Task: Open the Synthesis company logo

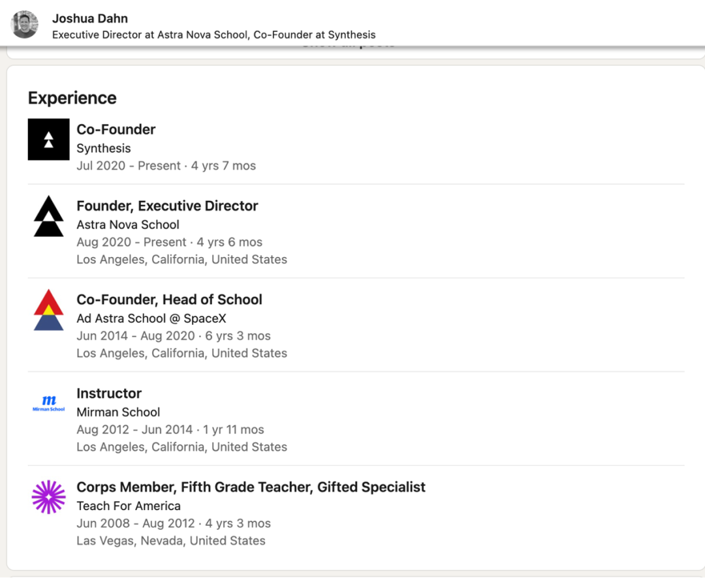Action: coord(48,140)
